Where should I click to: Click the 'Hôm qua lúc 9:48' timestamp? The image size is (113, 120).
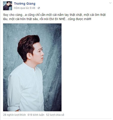point(24,8)
